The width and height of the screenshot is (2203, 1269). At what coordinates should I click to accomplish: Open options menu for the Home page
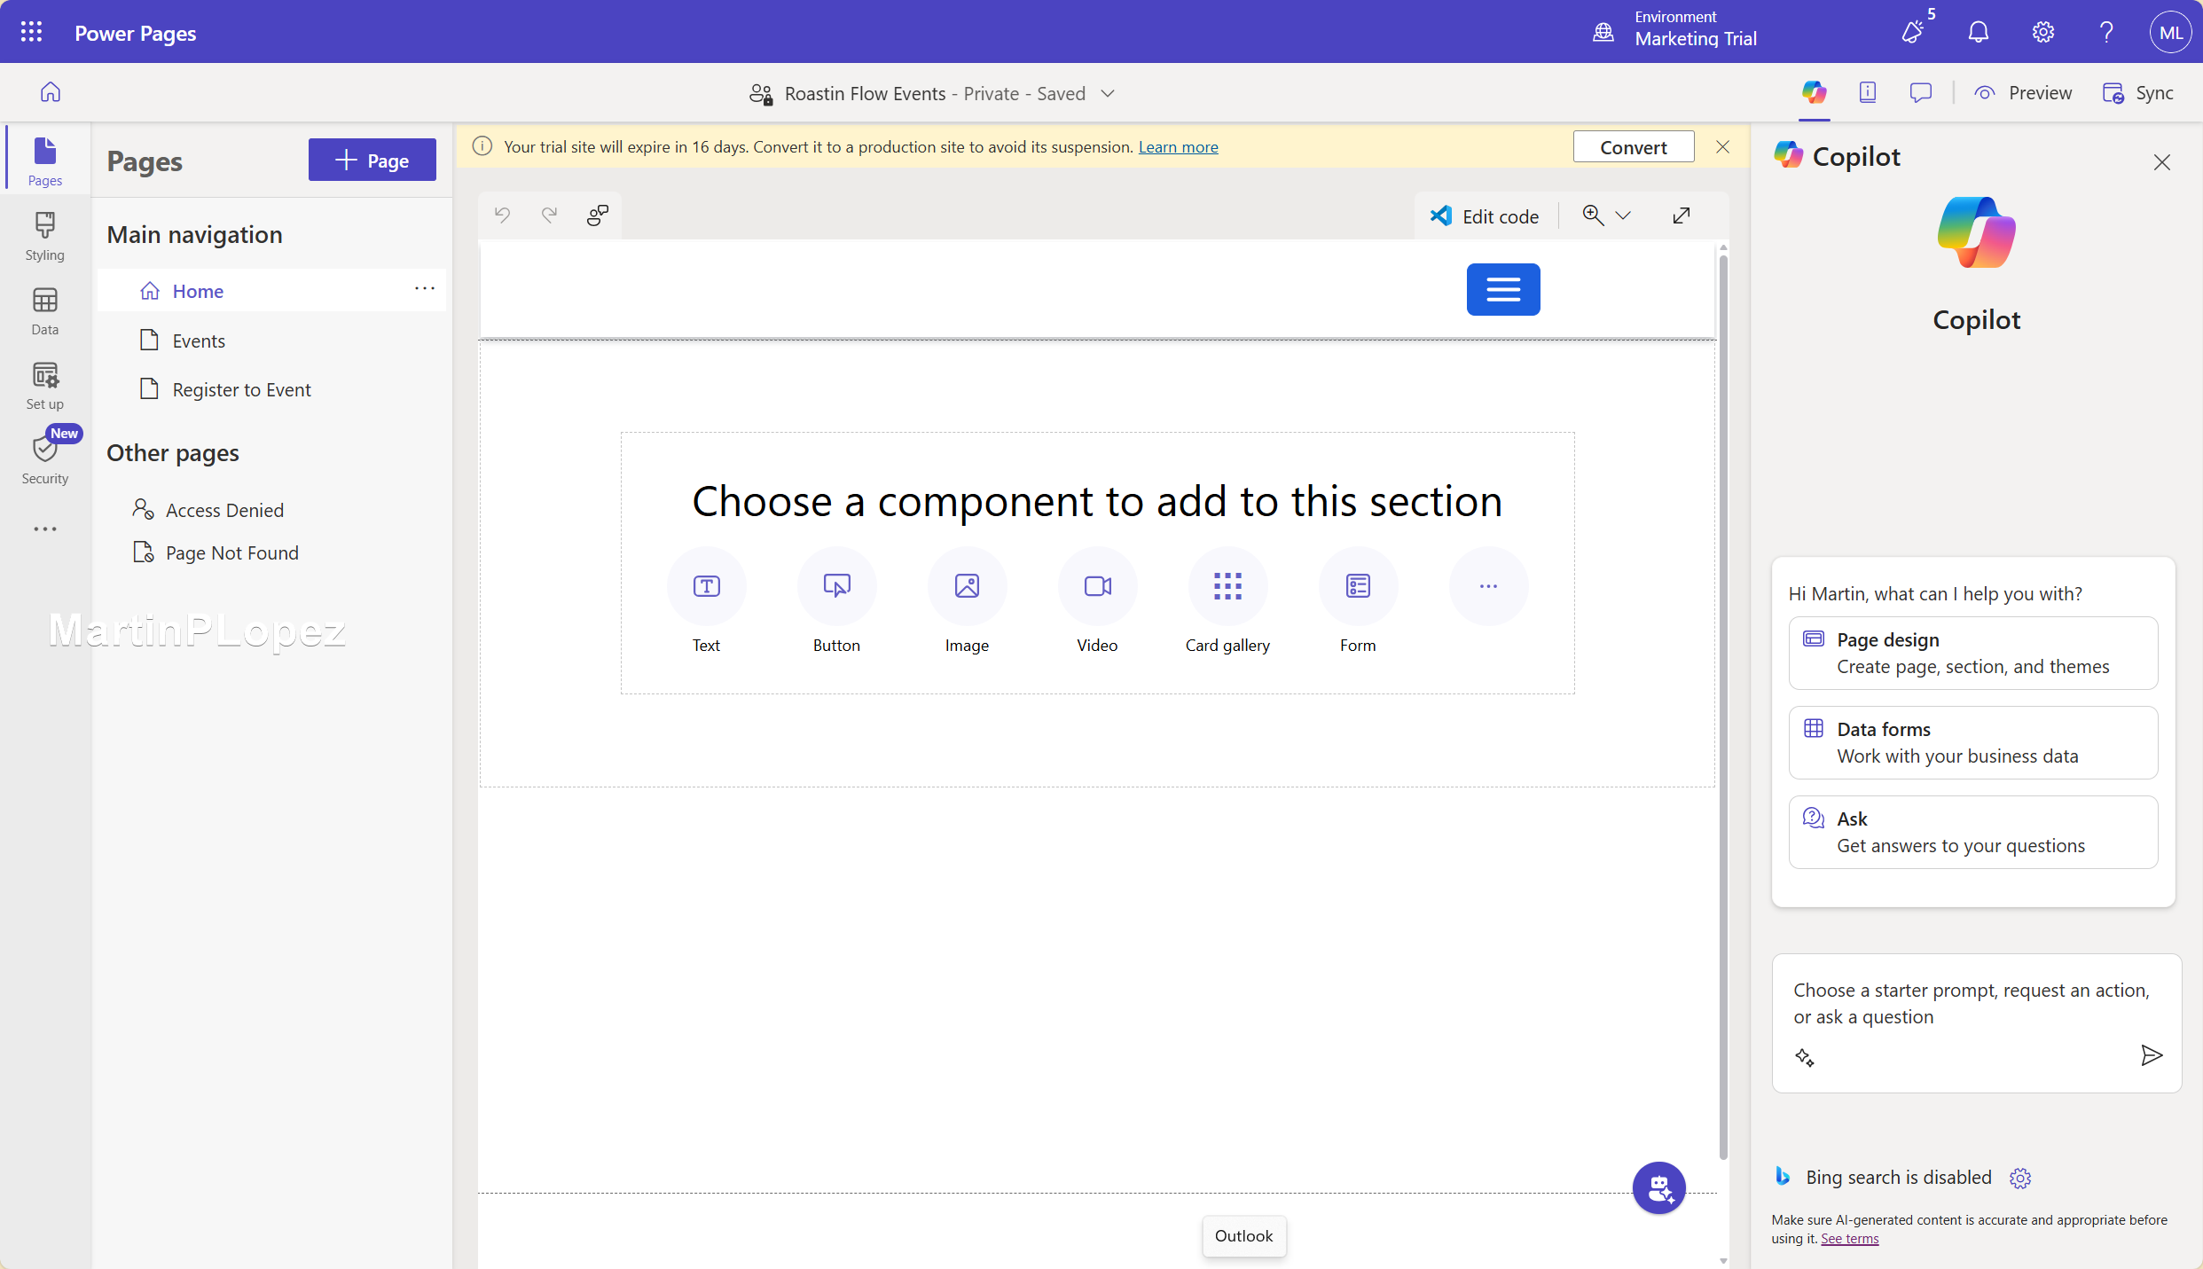pyautogui.click(x=425, y=289)
